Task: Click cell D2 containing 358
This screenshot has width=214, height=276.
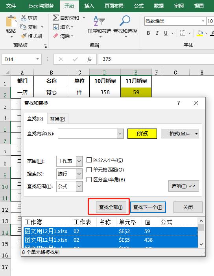Action: pos(105,92)
